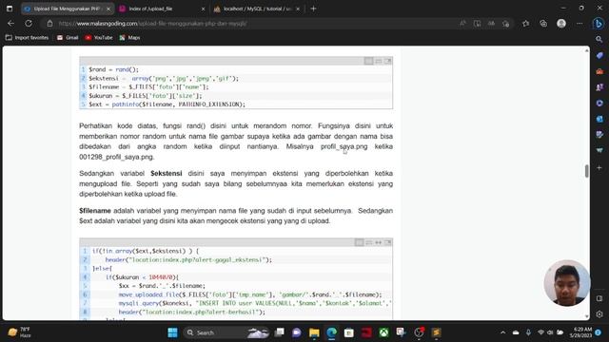Open the Games icon in sidebar
The width and height of the screenshot is (609, 342).
[x=599, y=87]
